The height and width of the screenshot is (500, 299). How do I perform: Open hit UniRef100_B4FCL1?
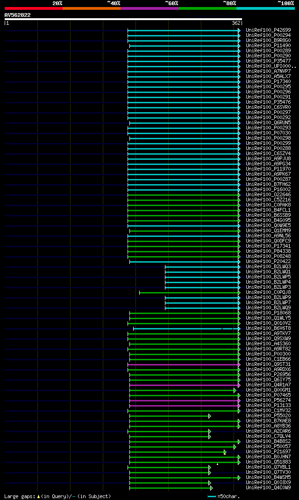[x=268, y=210]
